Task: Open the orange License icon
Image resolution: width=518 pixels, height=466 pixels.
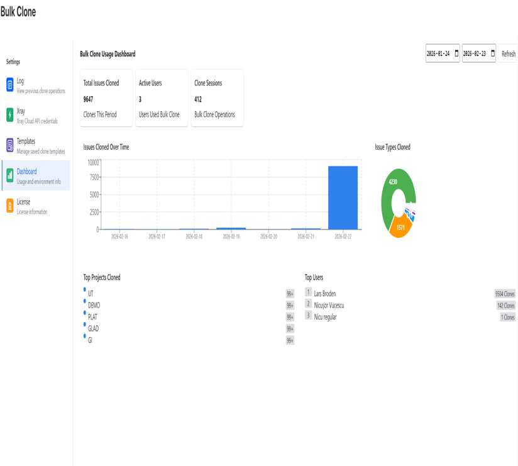Action: point(10,206)
